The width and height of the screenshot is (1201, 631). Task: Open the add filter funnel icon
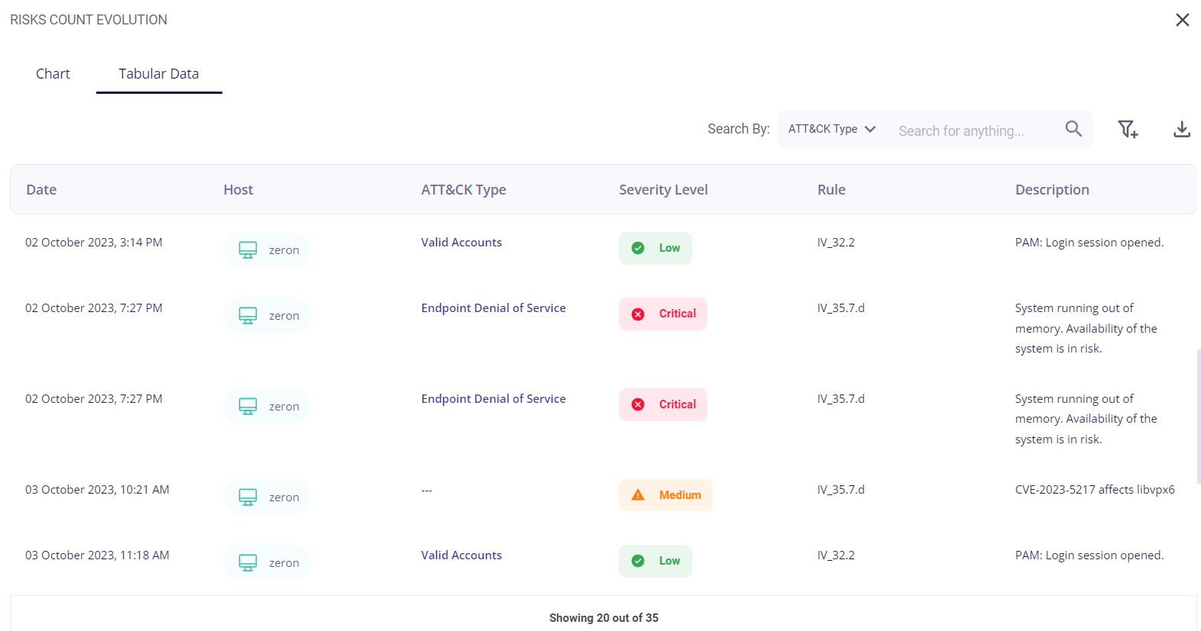click(x=1128, y=129)
